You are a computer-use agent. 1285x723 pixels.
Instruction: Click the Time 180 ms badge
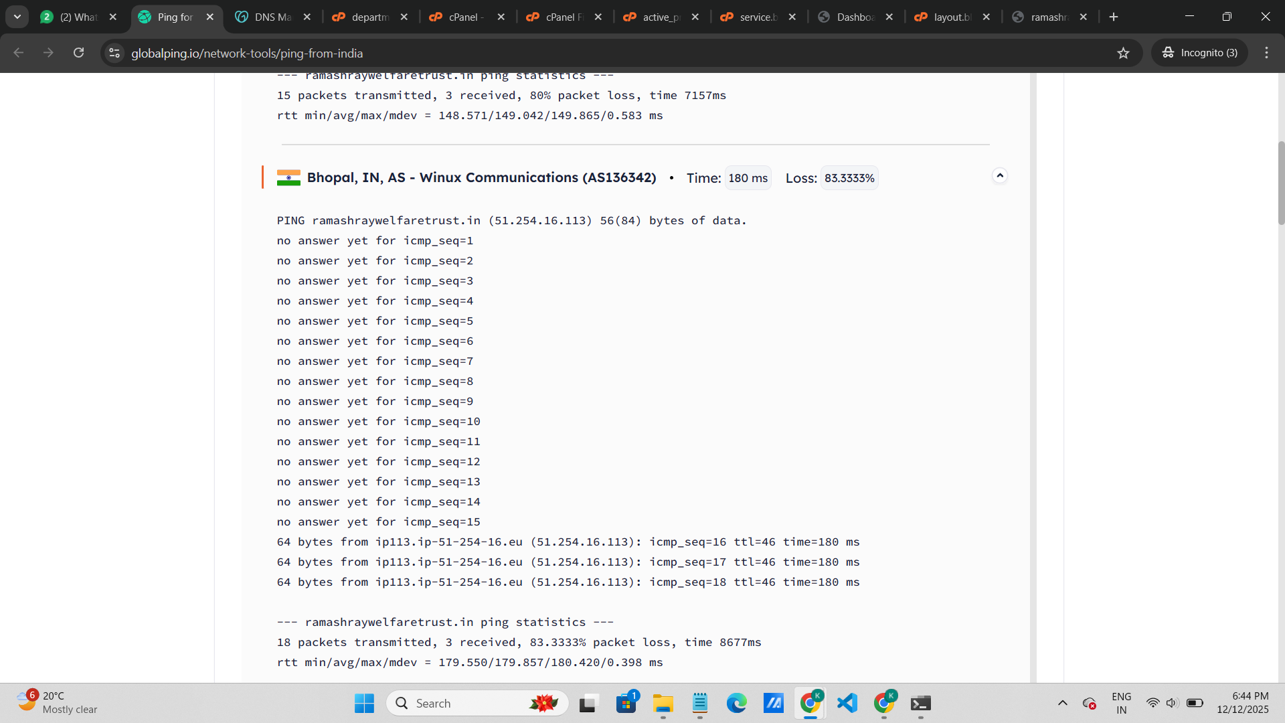[x=748, y=178]
